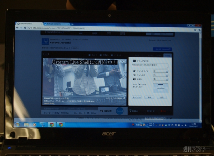The height and width of the screenshot is (156, 214).
Task: Select the Video settings tab
Action: point(159,55)
